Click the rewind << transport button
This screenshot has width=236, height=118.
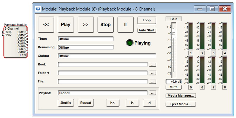click(x=46, y=25)
